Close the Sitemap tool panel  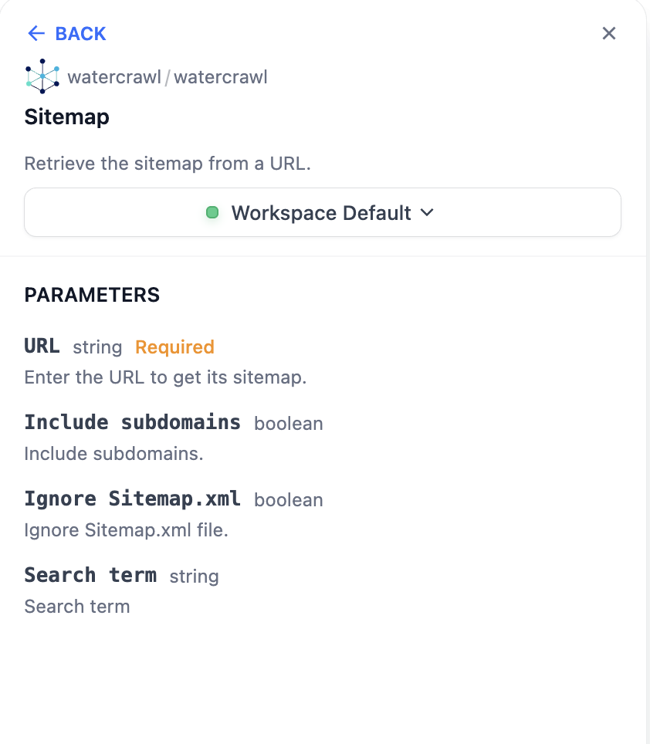[x=609, y=33]
